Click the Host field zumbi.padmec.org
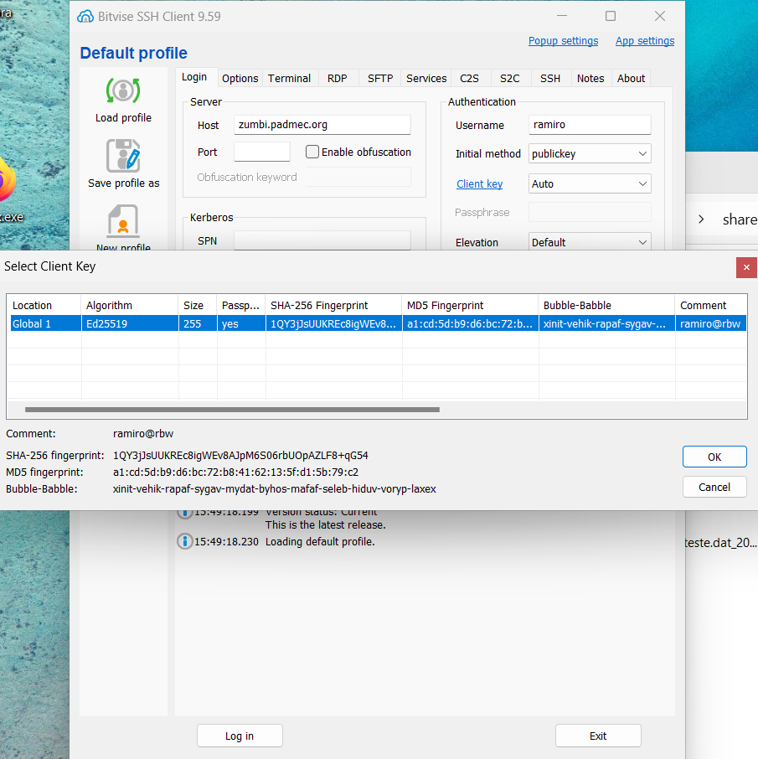The width and height of the screenshot is (758, 759). tap(322, 125)
